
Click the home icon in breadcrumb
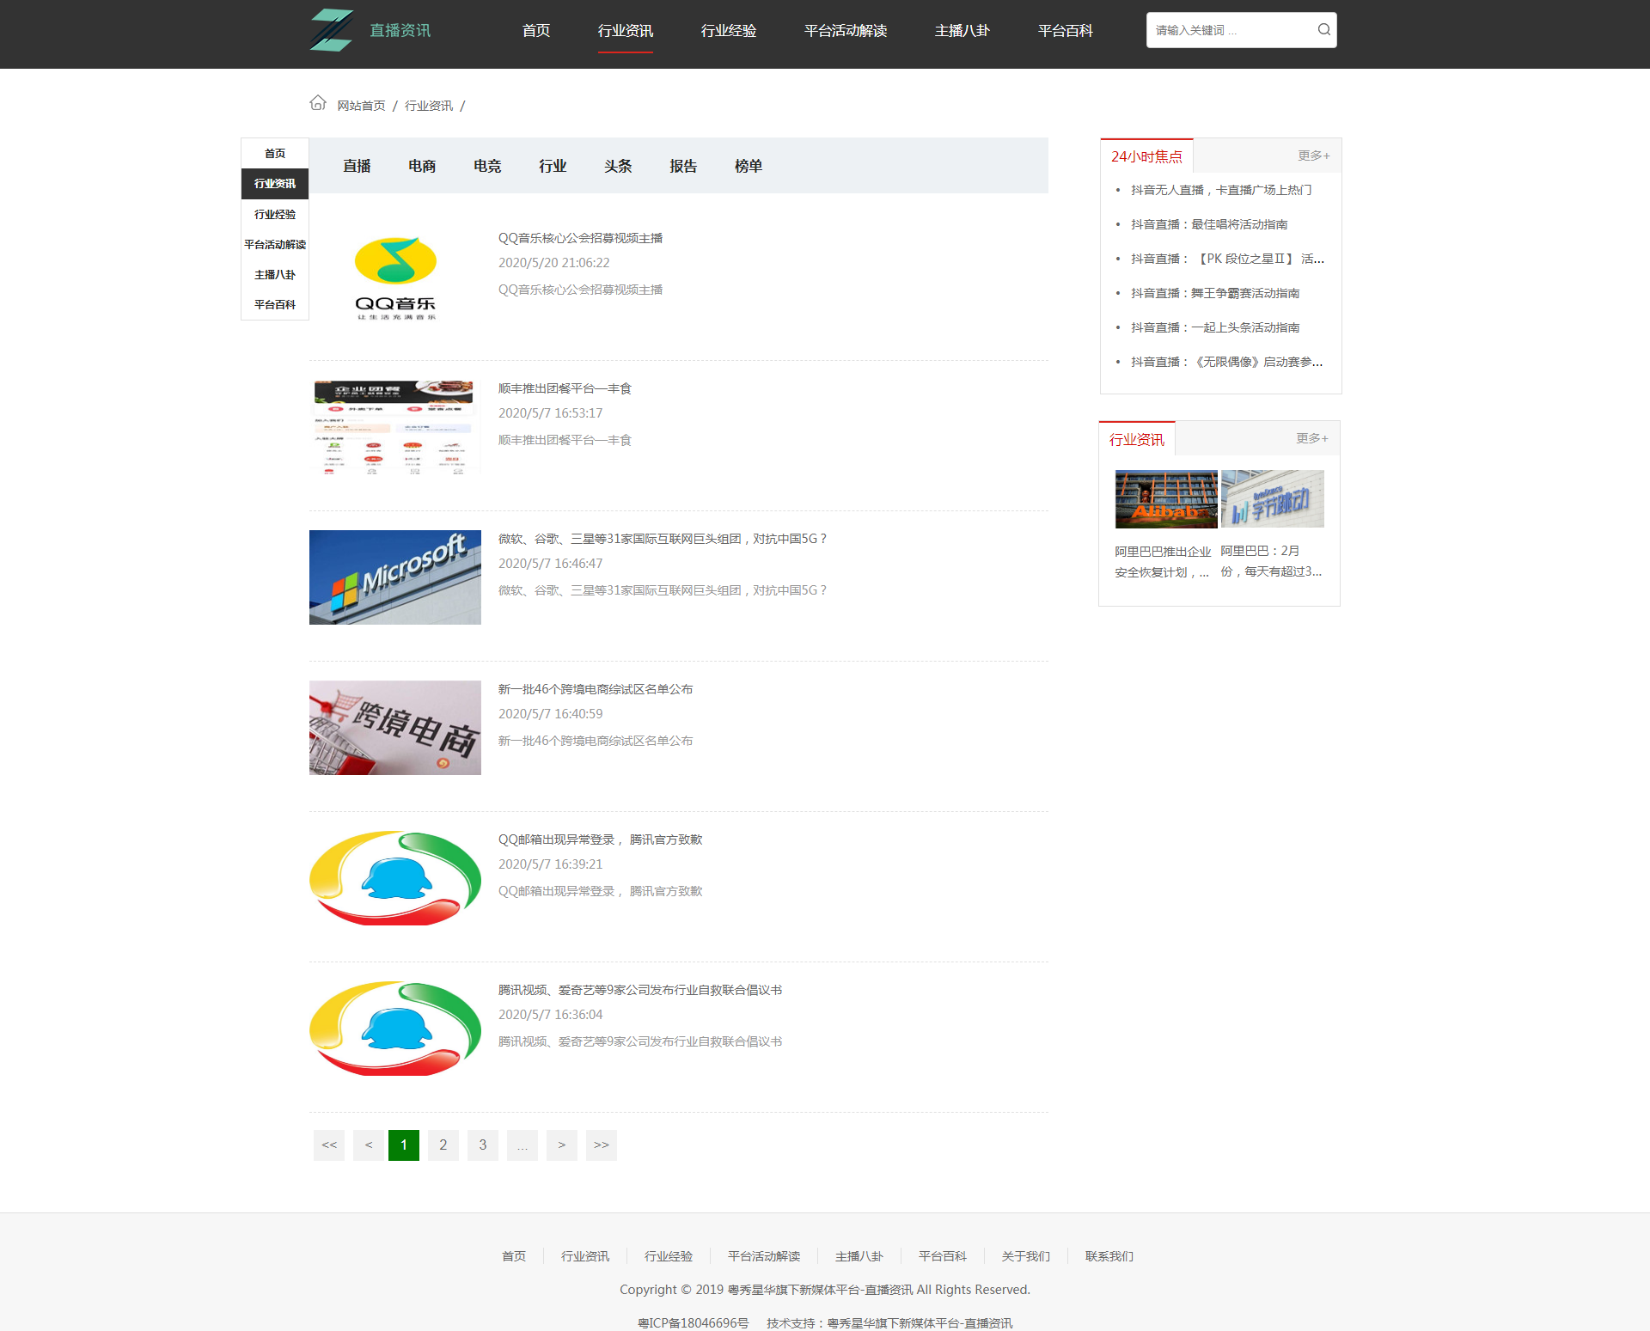318,103
